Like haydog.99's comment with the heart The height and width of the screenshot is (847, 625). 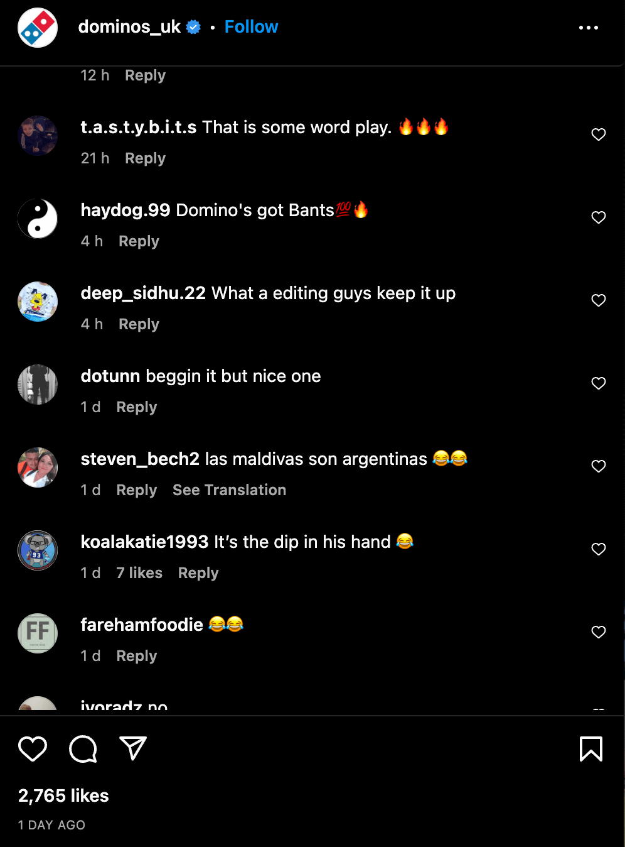pyautogui.click(x=598, y=217)
